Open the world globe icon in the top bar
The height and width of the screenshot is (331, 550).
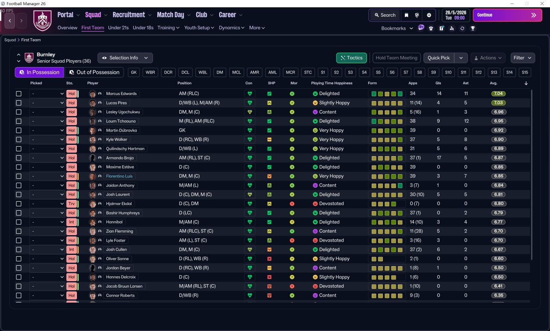click(x=417, y=15)
